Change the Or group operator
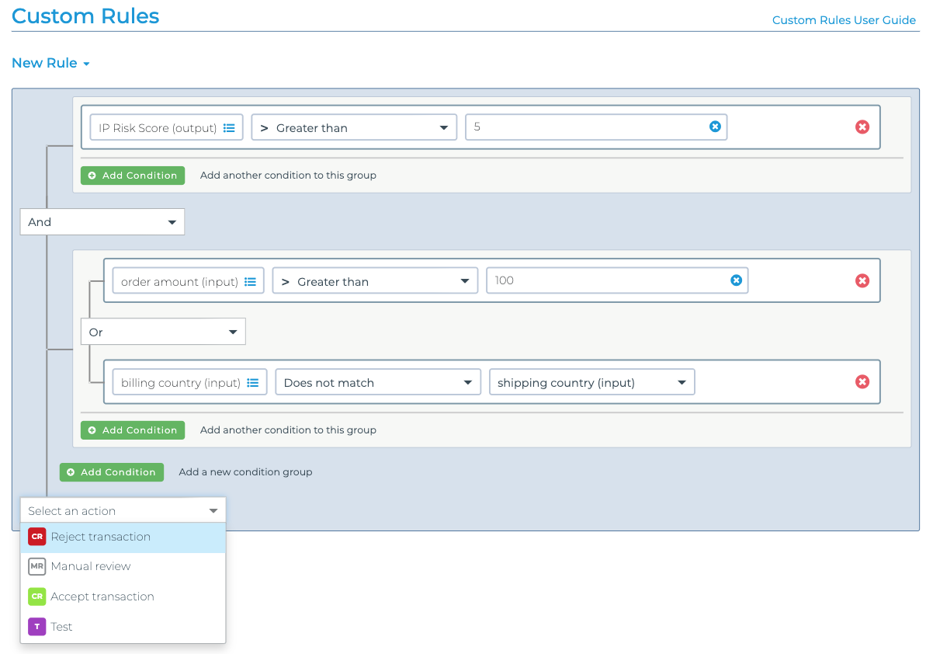The width and height of the screenshot is (933, 654). click(163, 332)
